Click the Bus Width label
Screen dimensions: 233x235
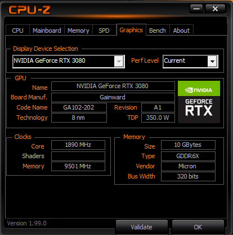click(x=141, y=176)
